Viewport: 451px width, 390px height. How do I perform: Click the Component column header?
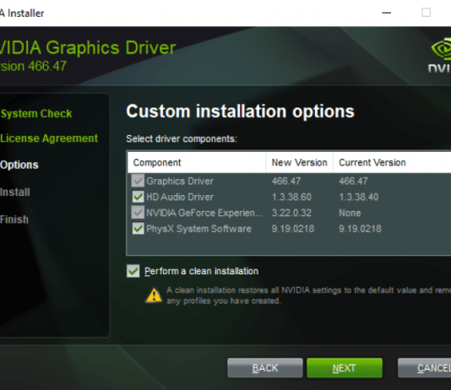coord(197,163)
